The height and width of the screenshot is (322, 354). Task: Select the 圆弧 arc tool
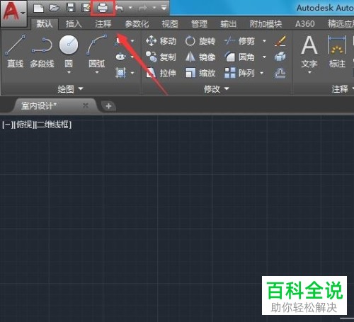click(97, 51)
